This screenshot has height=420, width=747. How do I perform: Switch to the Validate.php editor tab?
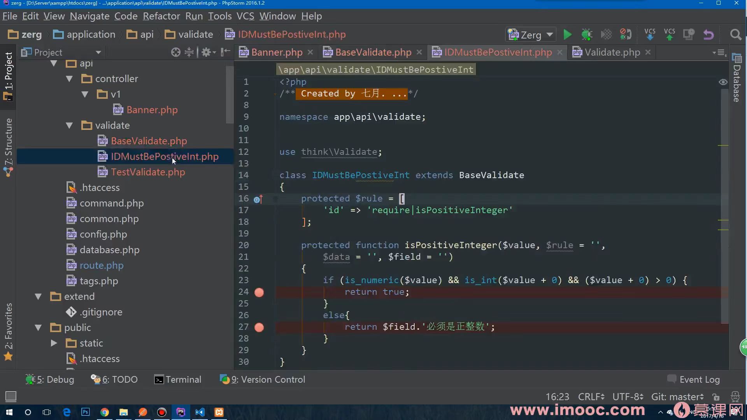(x=612, y=52)
